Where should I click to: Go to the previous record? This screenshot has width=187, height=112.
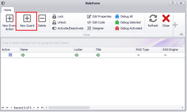tap(11, 108)
